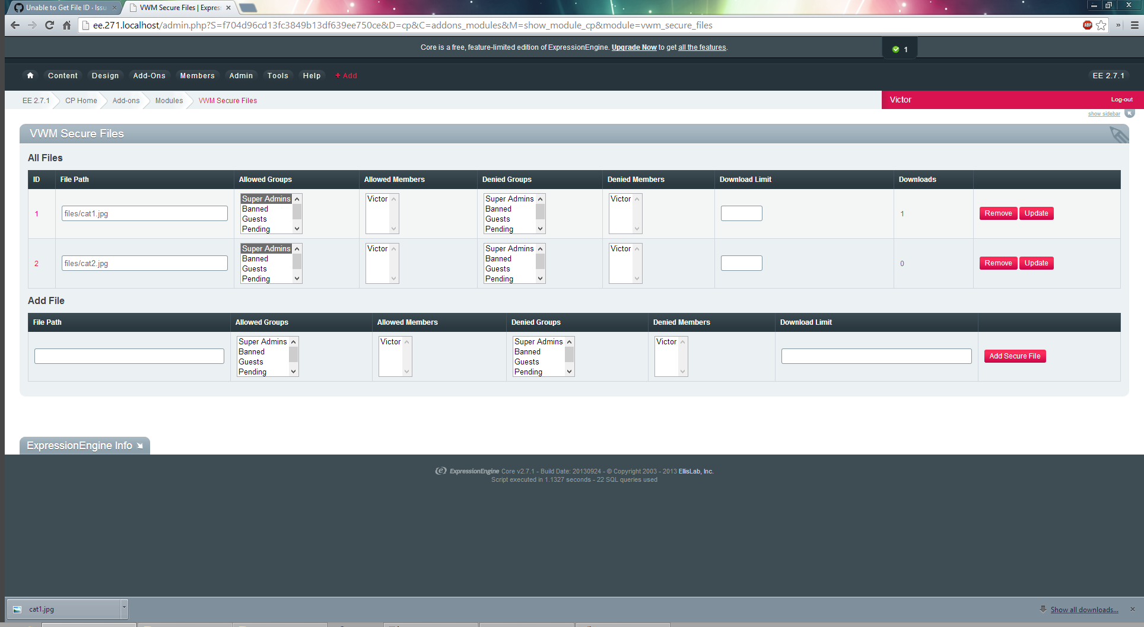Click the Download Limit field for file 1

(x=742, y=213)
